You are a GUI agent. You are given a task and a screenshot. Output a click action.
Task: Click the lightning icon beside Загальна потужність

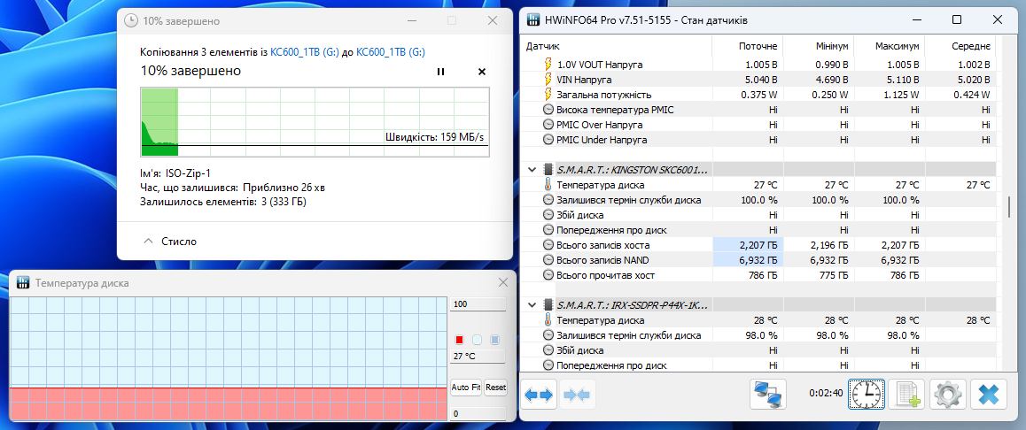[x=548, y=95]
